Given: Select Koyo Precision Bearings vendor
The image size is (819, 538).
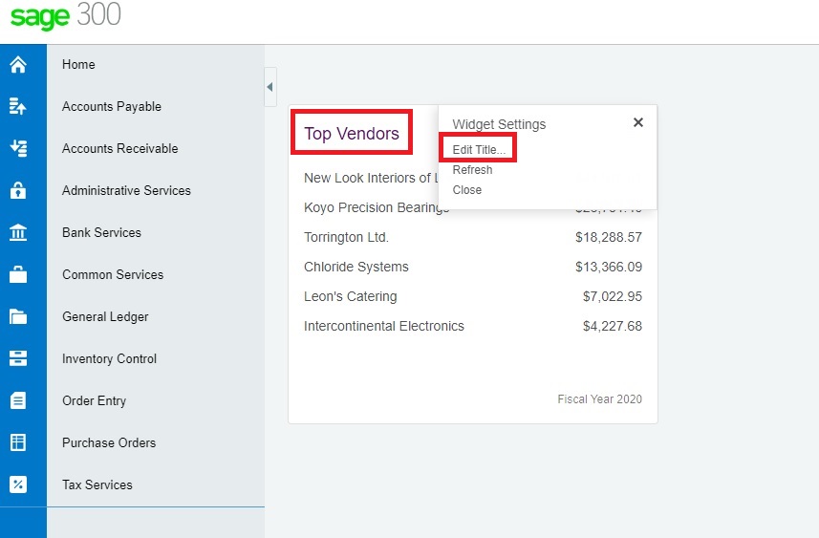Looking at the screenshot, I should [x=377, y=208].
